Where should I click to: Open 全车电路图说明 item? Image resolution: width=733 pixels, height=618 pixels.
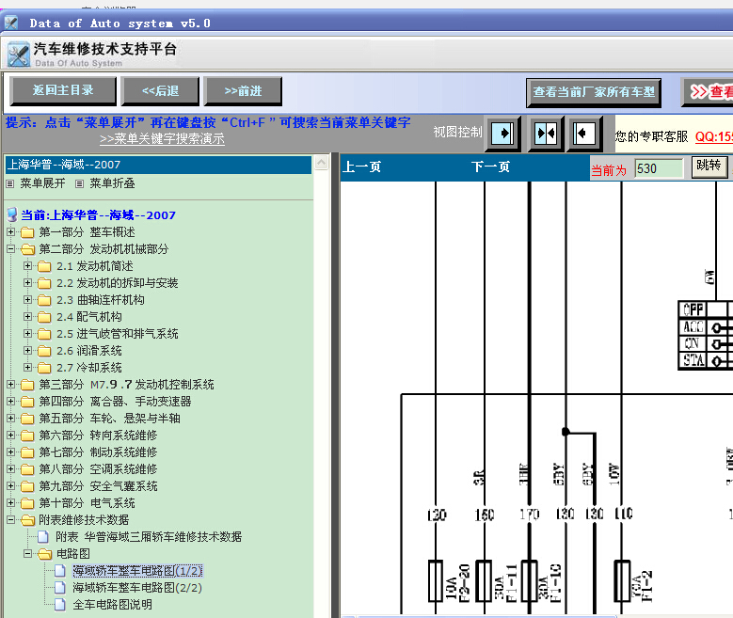(x=112, y=605)
